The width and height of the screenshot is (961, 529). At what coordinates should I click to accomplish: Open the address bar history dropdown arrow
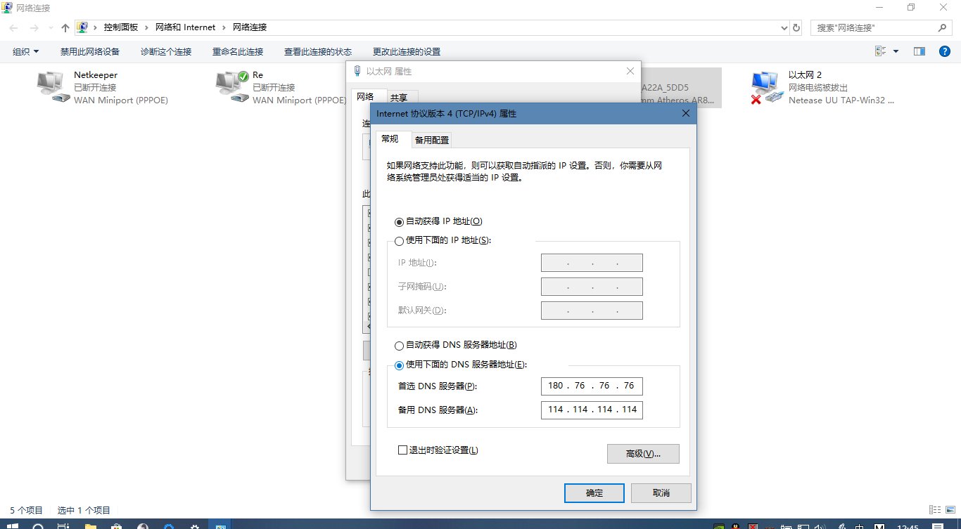click(x=783, y=27)
